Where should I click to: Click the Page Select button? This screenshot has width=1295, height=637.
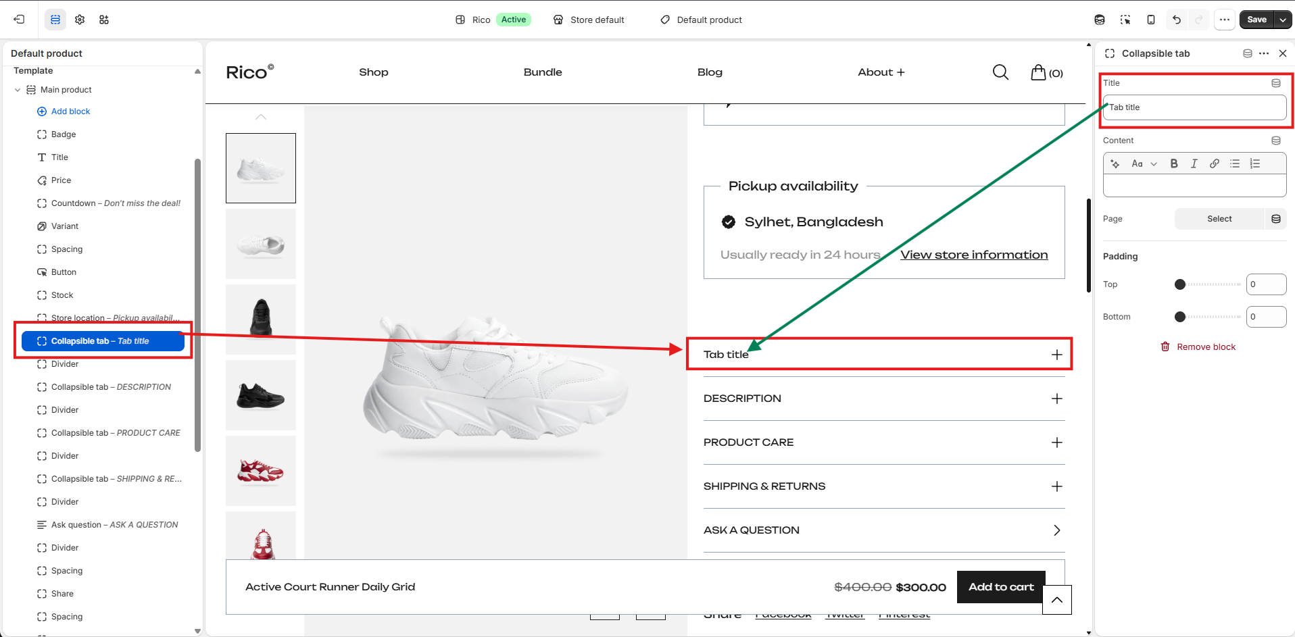(1219, 219)
